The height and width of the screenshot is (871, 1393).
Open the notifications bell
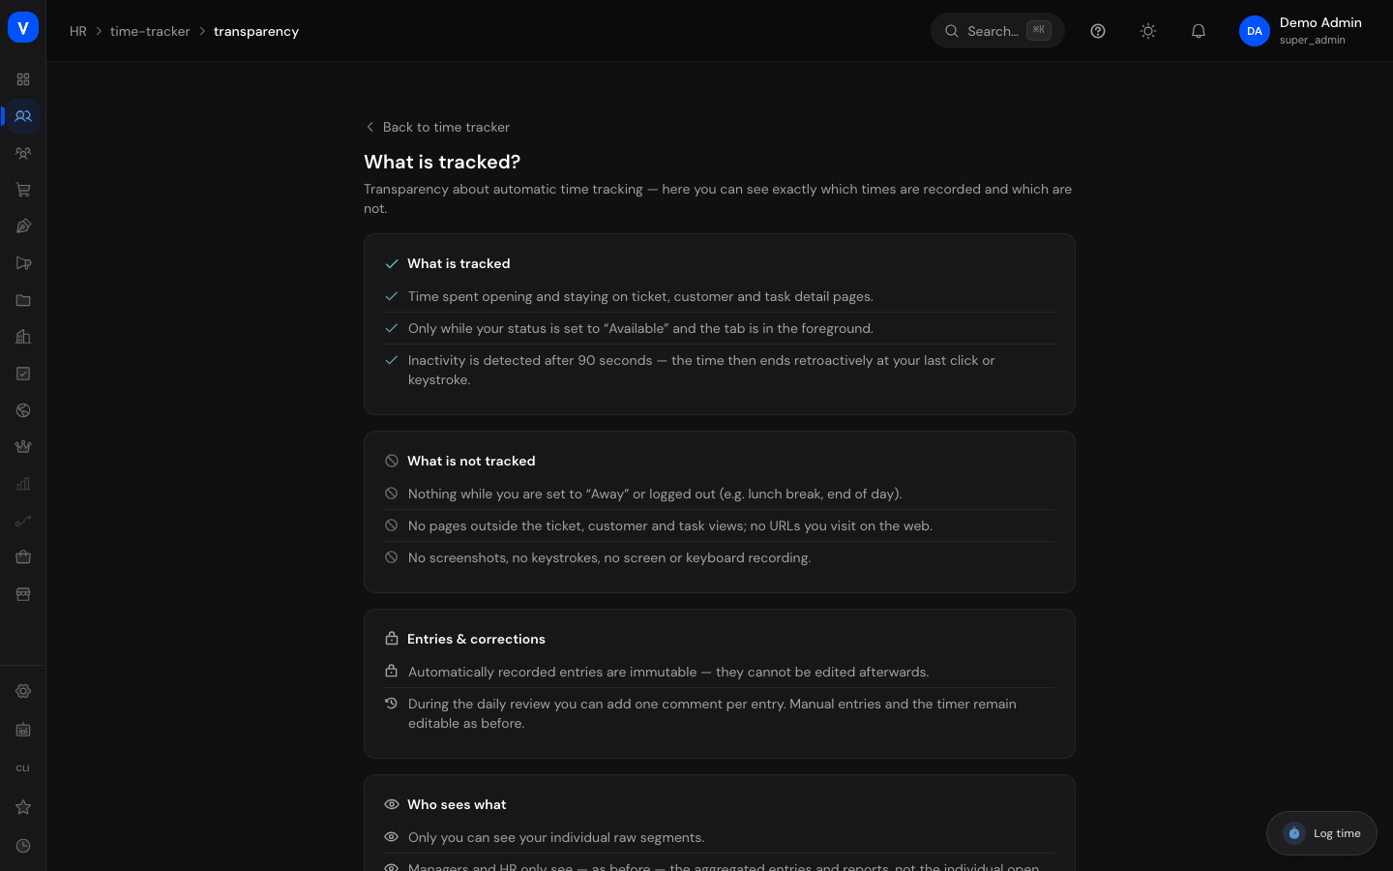(1199, 31)
